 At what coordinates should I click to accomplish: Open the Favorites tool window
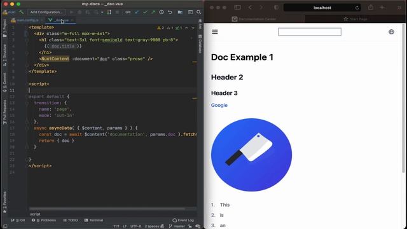(4, 202)
